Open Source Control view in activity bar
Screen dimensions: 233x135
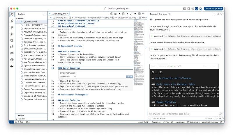[x=12, y=27]
